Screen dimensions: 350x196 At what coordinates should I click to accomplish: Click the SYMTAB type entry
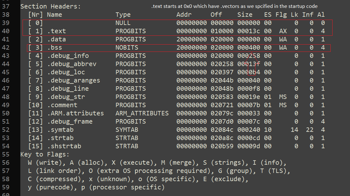127,130
